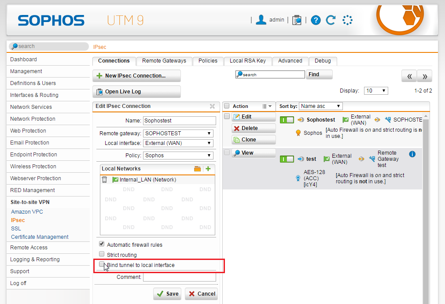Open Local interface dropdown
445x304 pixels.
[178, 143]
